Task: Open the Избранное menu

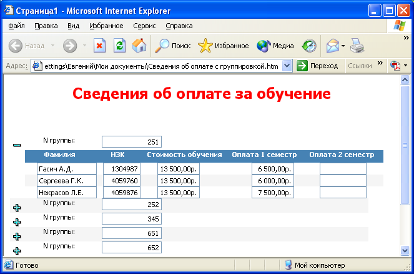Action: (x=106, y=26)
